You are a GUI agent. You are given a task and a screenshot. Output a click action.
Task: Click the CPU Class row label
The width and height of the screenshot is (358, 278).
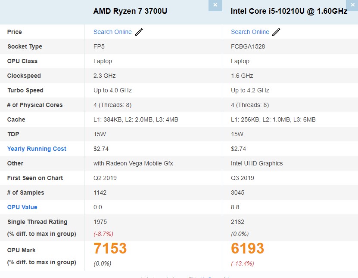[x=22, y=61]
